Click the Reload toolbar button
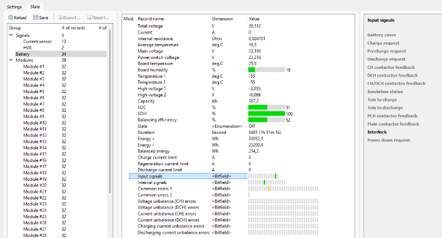Screen dimensions: 442x238 click(17, 18)
